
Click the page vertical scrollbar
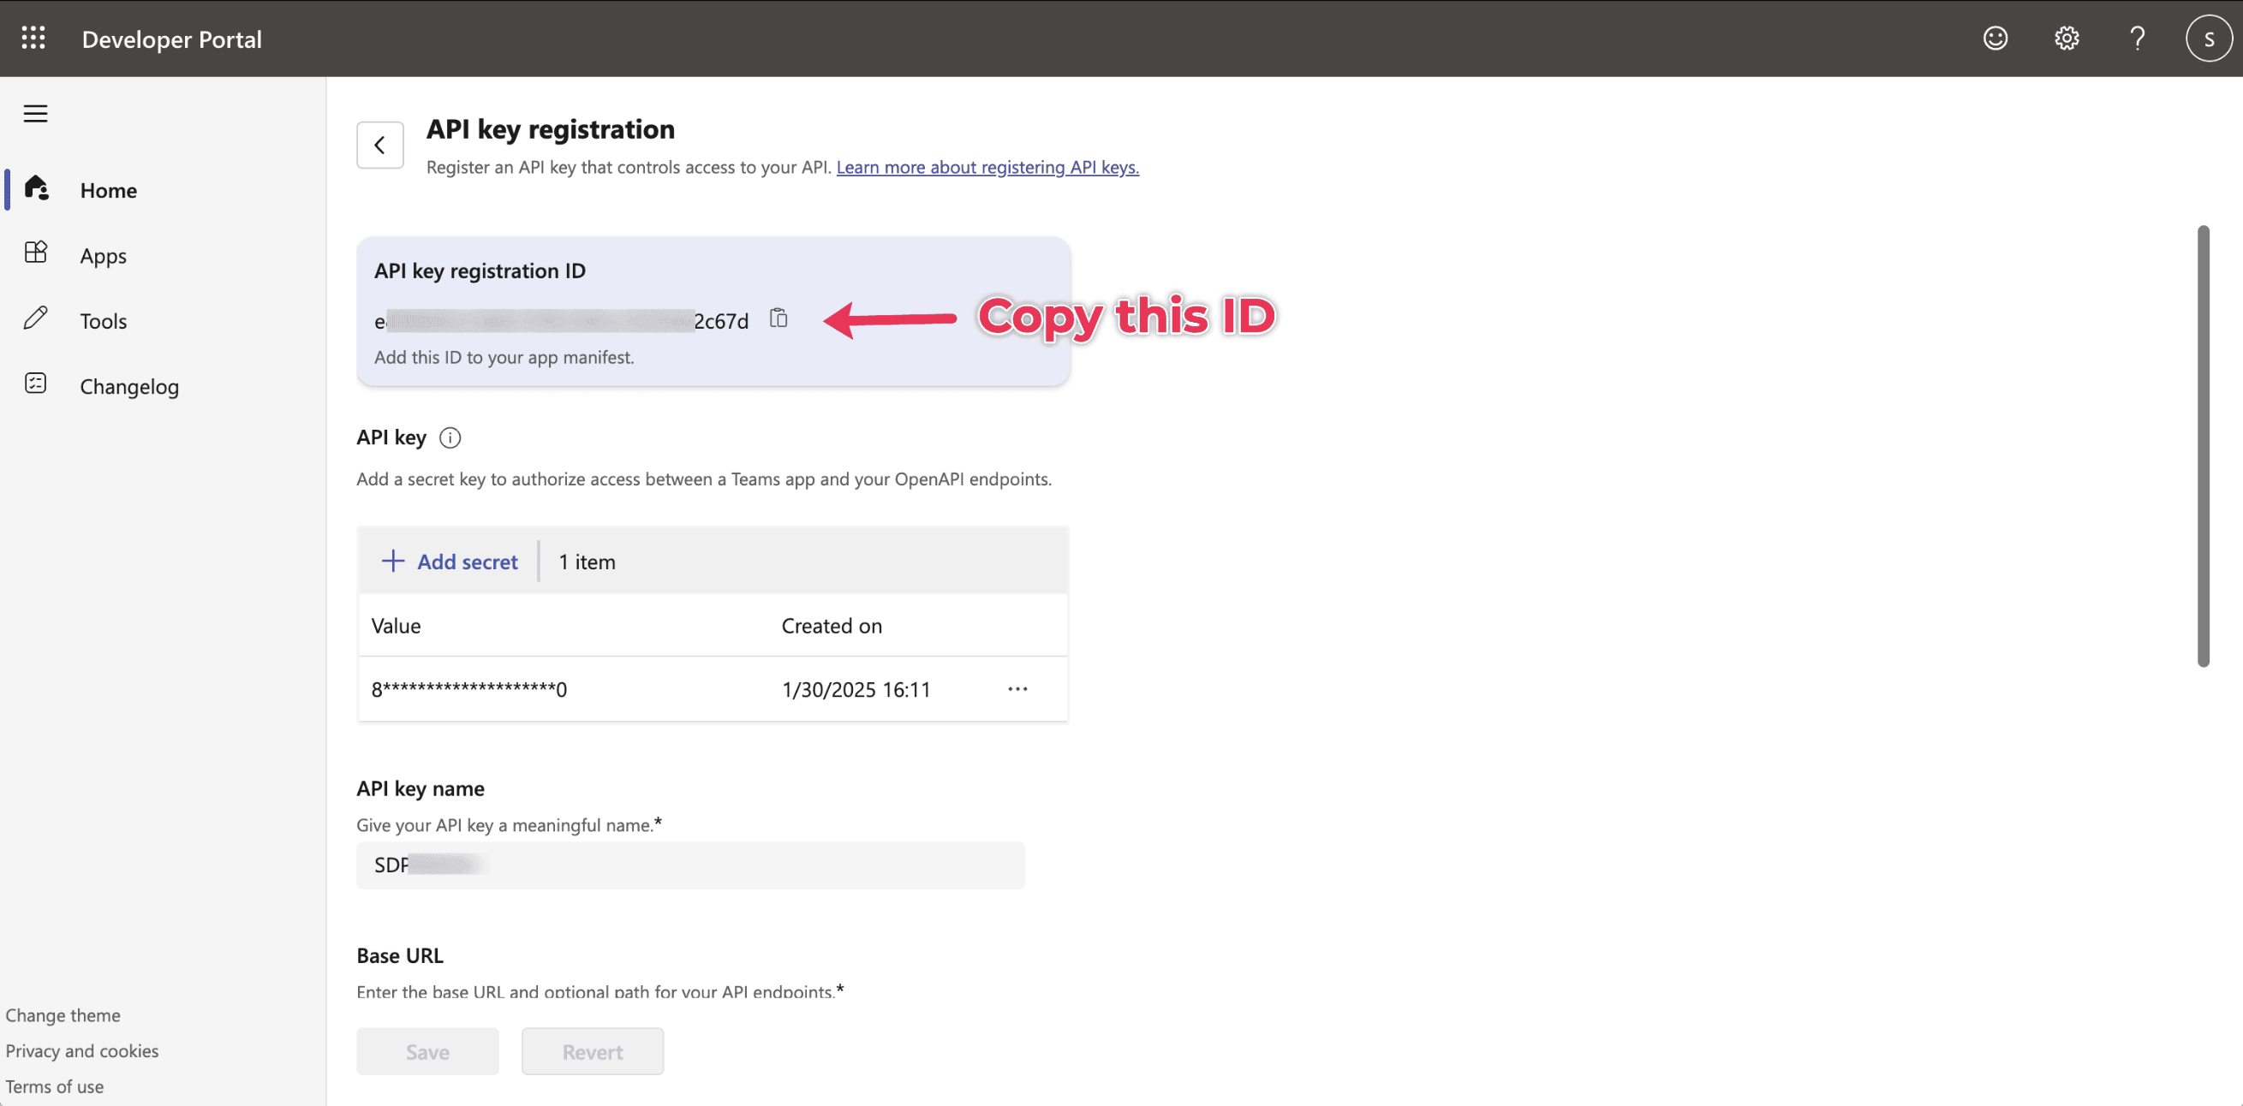coord(2203,446)
